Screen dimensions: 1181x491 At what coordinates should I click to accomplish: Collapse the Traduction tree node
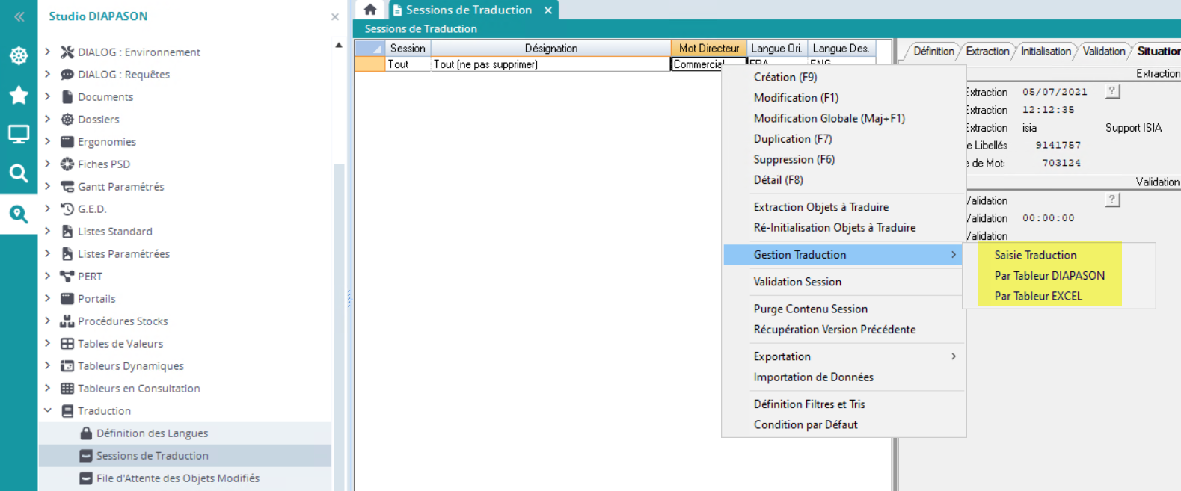pos(48,410)
